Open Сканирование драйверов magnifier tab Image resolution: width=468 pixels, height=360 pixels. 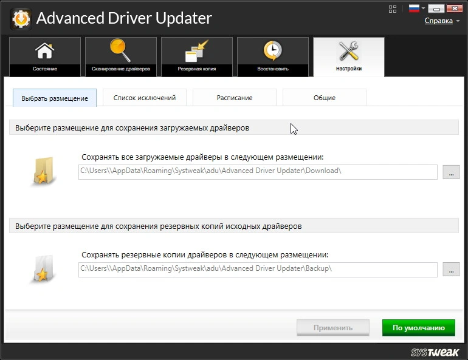121,56
